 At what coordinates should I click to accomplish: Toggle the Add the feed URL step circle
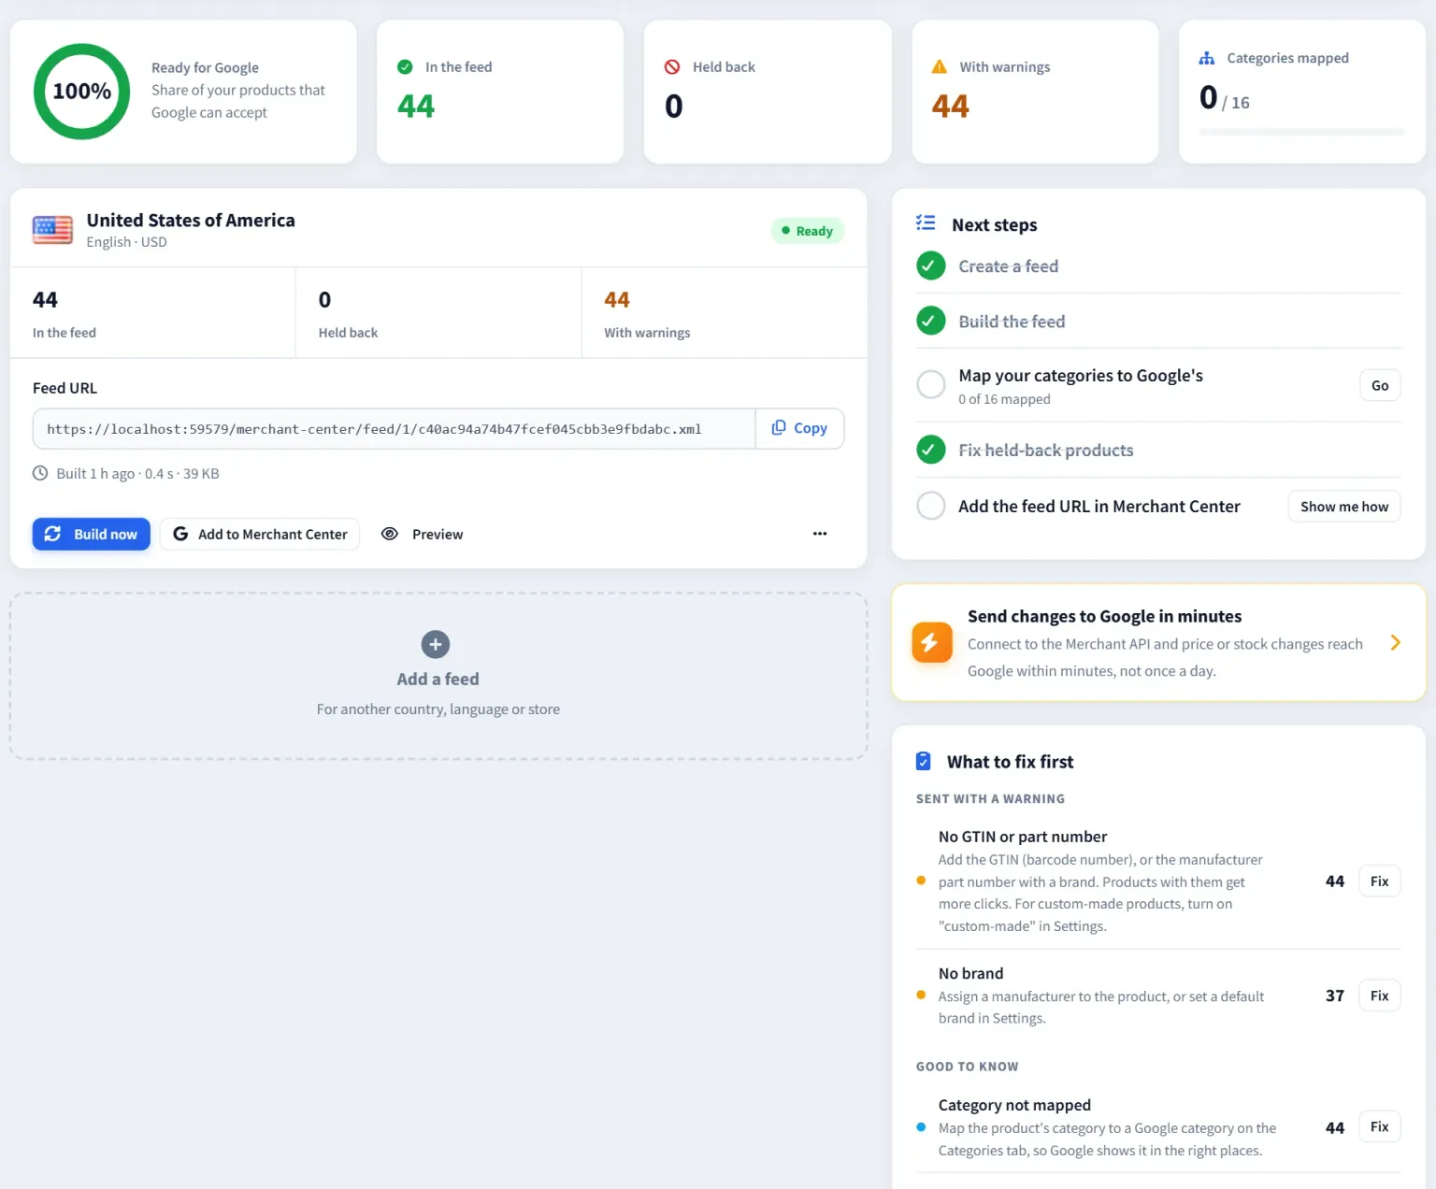[931, 506]
